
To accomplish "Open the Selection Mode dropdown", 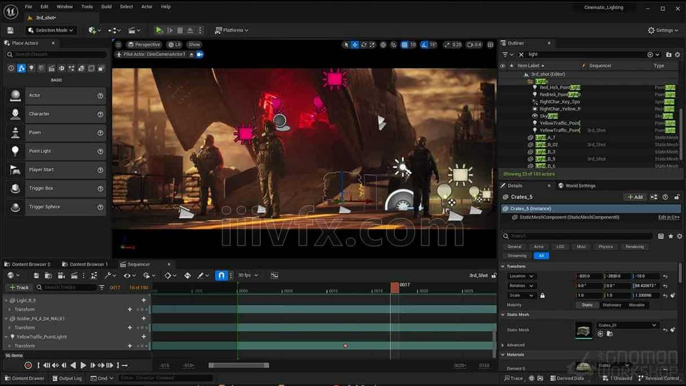I will pos(51,30).
